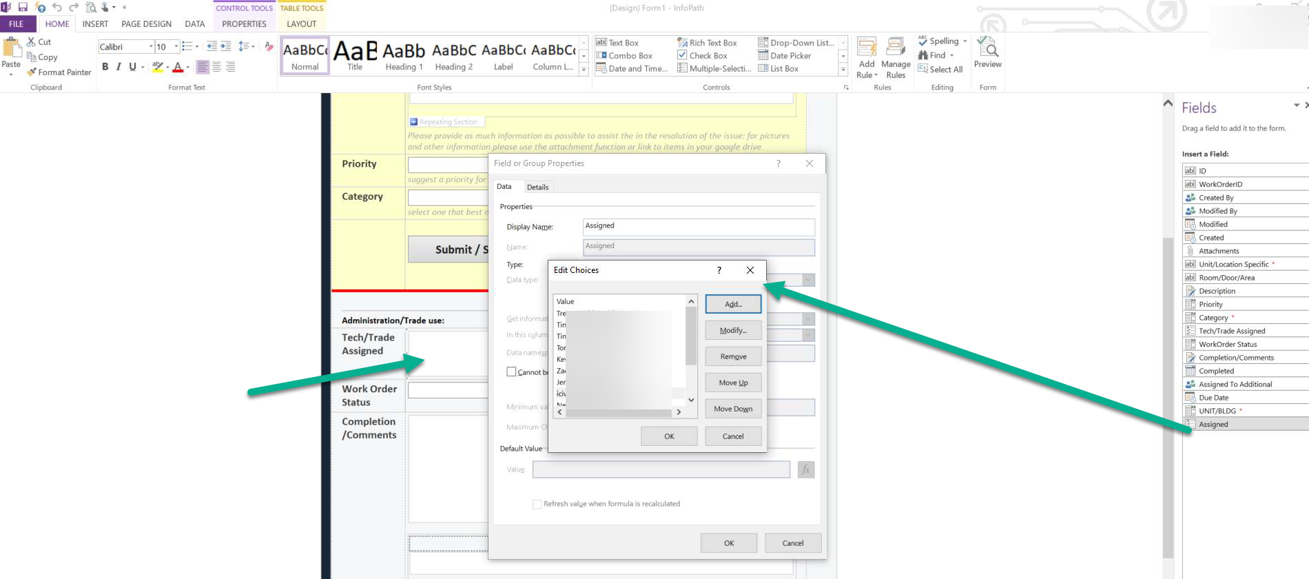Open the font size dropdown
The height and width of the screenshot is (579, 1309).
click(176, 47)
